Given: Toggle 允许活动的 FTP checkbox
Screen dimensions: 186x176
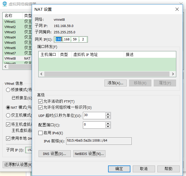Looking at the screenshot, I should click(x=40, y=101).
